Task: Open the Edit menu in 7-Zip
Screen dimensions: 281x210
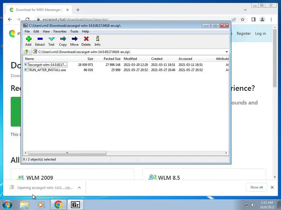Action: [36, 31]
